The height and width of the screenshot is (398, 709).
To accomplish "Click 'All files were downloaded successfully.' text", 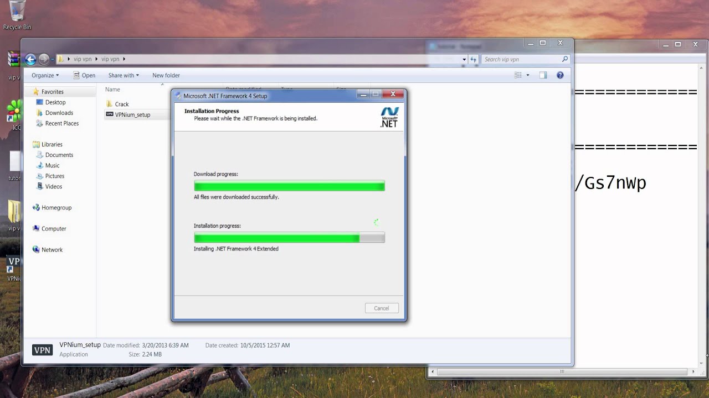I will 237,197.
